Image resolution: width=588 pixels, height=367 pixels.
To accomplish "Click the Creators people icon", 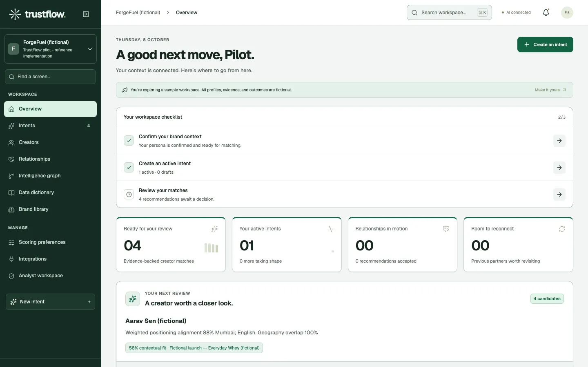I will 11,143.
